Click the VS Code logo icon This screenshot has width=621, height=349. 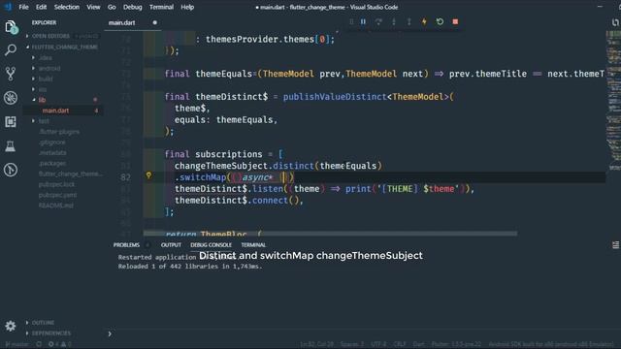[x=8, y=7]
